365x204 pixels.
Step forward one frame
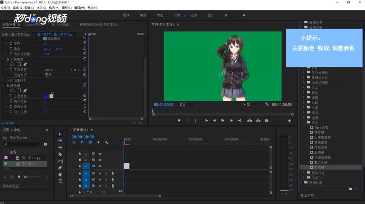(x=231, y=120)
